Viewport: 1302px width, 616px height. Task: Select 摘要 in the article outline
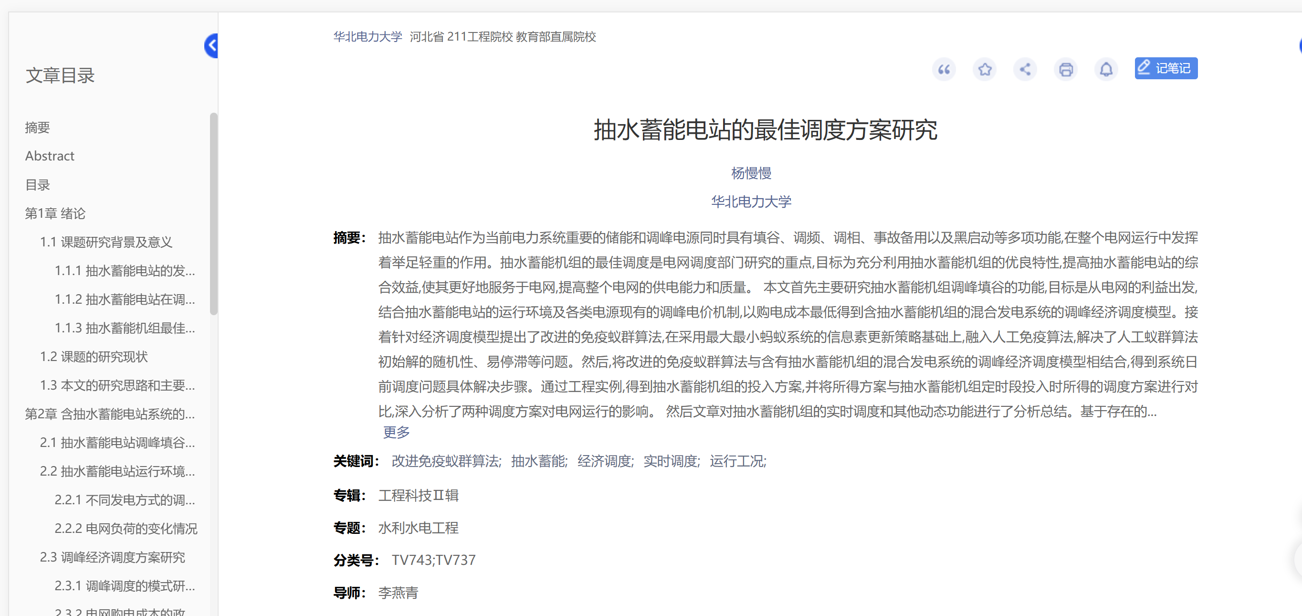(37, 127)
